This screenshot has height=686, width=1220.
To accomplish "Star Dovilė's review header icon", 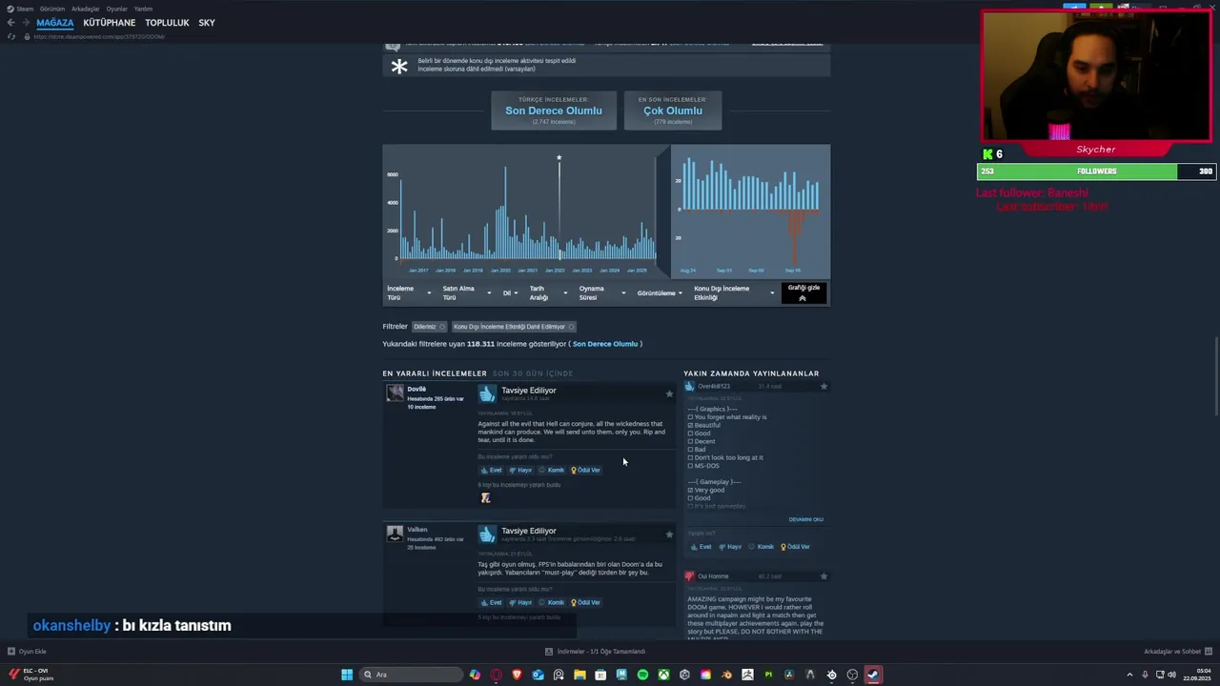I will [669, 393].
